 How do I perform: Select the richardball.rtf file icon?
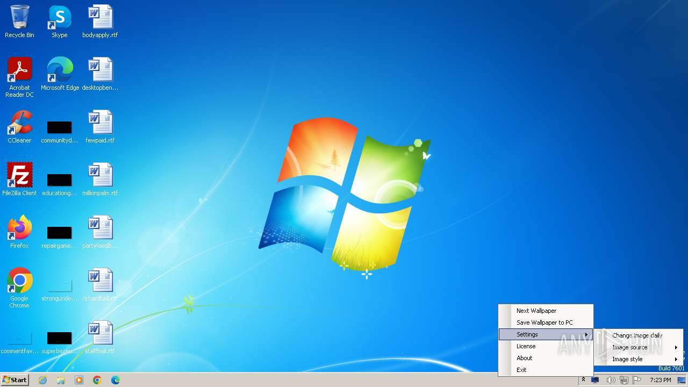tap(100, 285)
